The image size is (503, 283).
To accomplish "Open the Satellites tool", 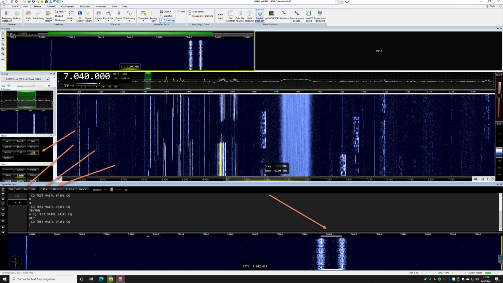I will tap(284, 15).
